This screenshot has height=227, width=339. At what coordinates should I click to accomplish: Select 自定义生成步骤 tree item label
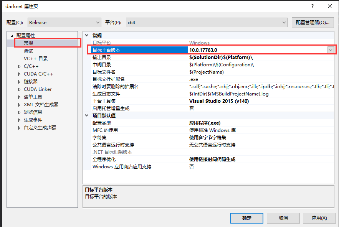click(x=40, y=128)
